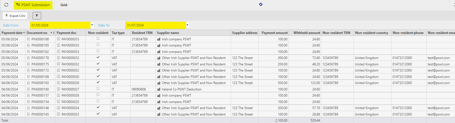Toggle Non-resident checkbox for PIN0000188 row
Viewport: 455px width, 123px height.
coord(98,39)
